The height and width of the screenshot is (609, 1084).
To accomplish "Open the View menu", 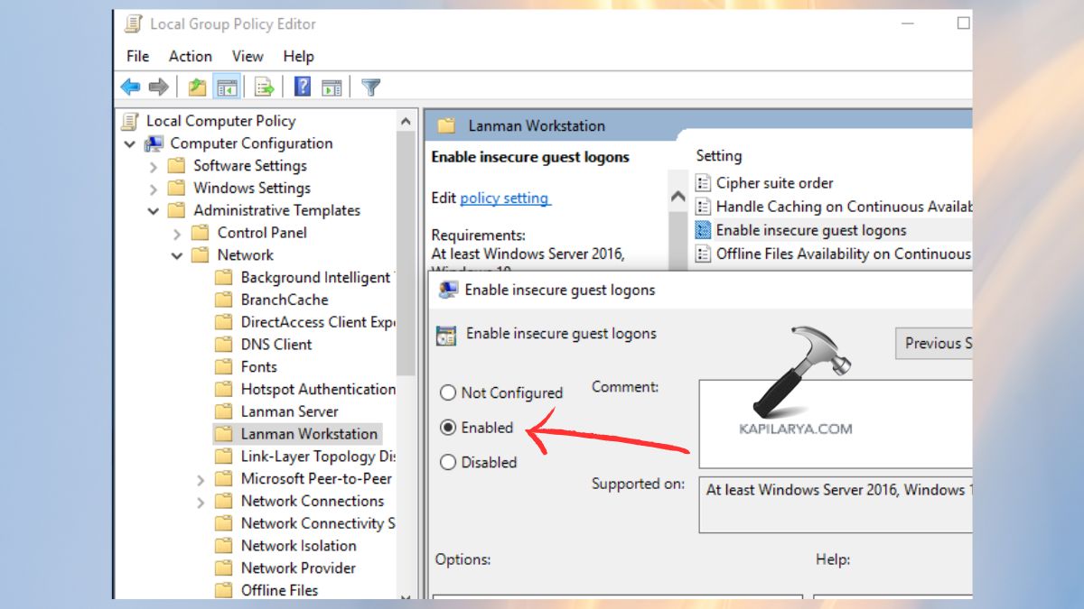I will click(x=247, y=56).
